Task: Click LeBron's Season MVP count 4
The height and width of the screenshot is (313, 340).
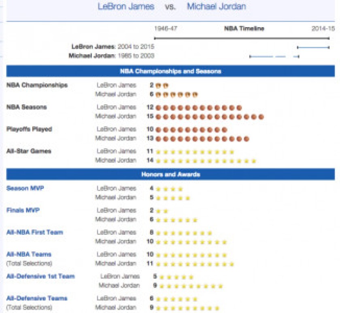Action: tap(152, 188)
